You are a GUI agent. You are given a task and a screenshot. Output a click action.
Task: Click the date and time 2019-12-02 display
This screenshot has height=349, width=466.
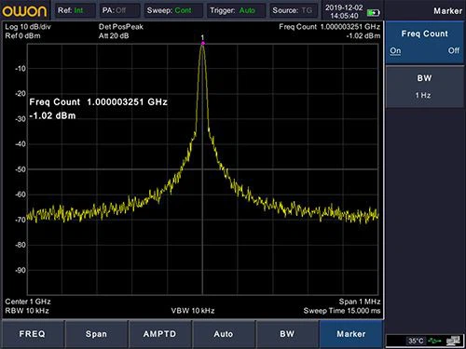click(x=344, y=12)
